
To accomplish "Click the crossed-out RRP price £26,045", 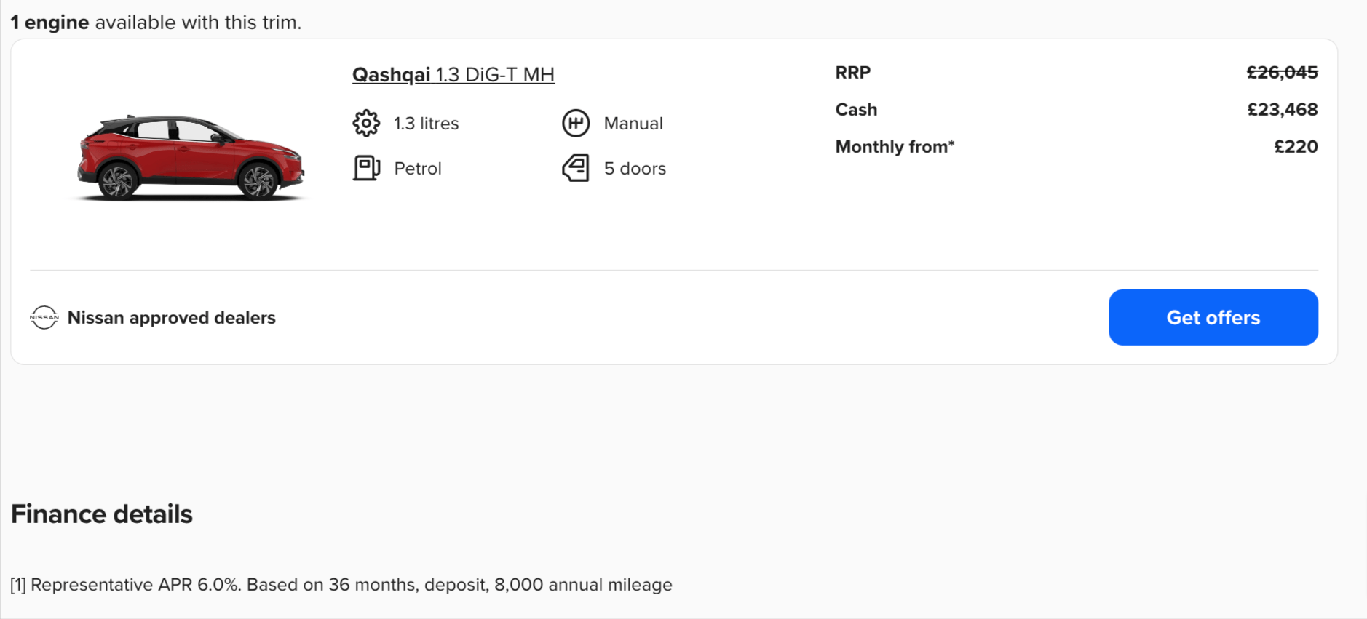I will [x=1282, y=72].
